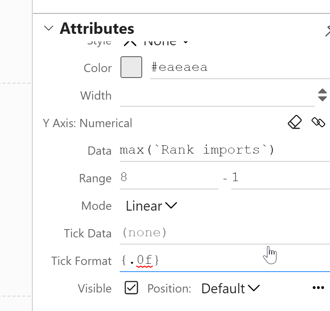Collapse the Attributes section
This screenshot has height=311, width=330.
click(x=48, y=28)
